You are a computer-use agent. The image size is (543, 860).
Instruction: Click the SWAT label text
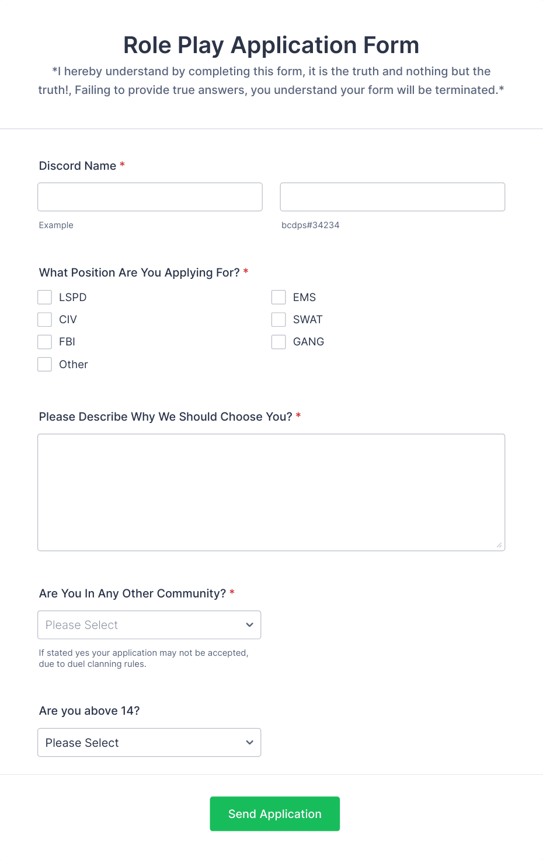click(308, 320)
